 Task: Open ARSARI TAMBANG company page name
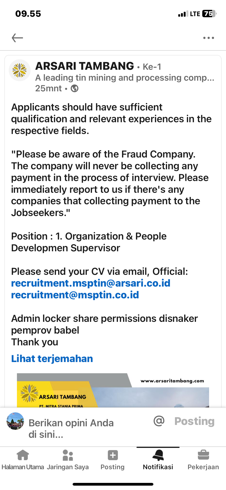click(85, 66)
